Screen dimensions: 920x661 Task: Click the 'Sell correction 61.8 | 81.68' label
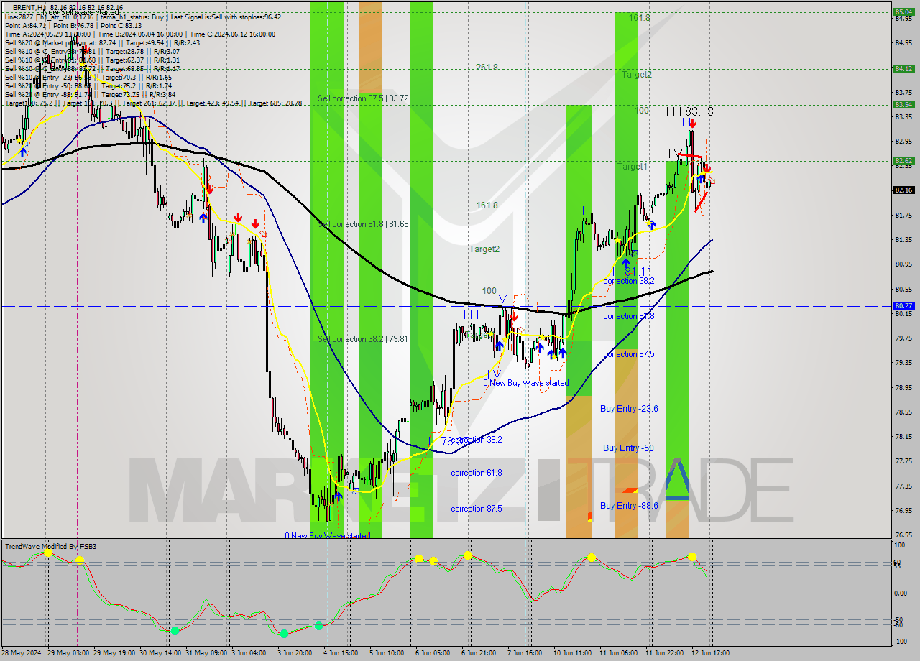point(363,224)
